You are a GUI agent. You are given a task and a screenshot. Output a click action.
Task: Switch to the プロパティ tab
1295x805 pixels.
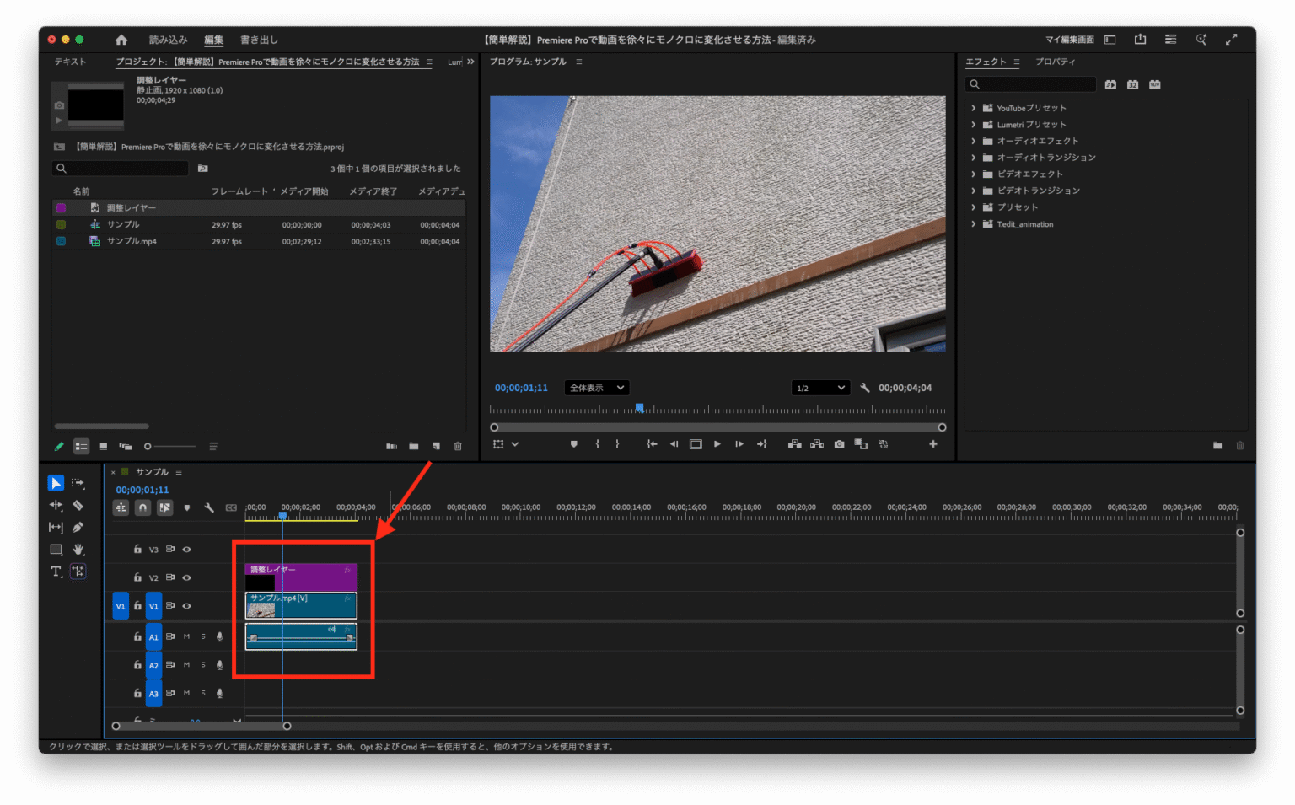click(x=1056, y=61)
